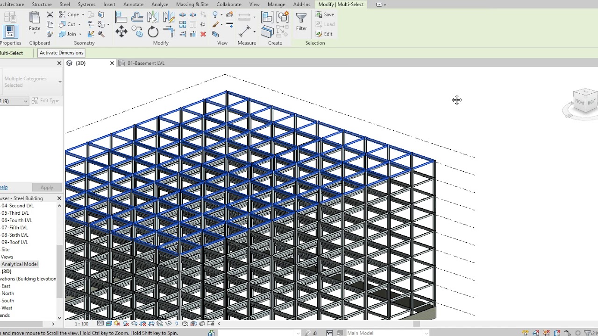Click the Match Type Properties icon
Viewport: 598px width, 336px height.
click(50, 34)
